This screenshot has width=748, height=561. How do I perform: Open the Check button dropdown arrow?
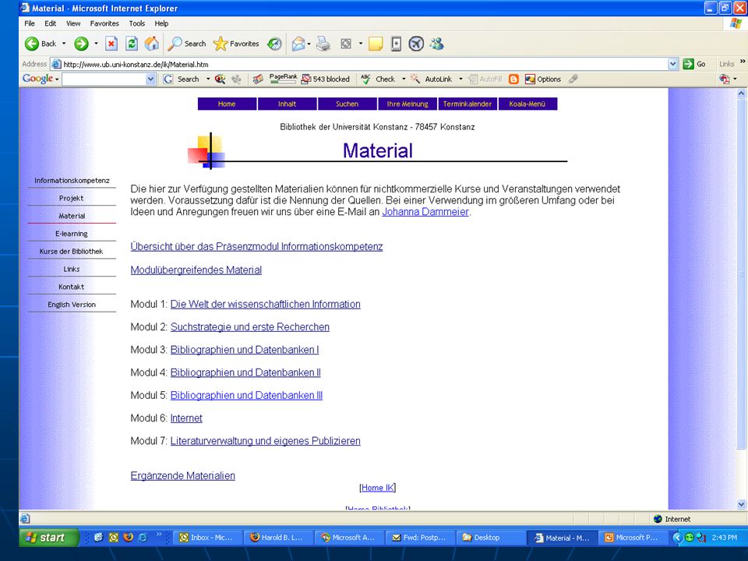404,79
